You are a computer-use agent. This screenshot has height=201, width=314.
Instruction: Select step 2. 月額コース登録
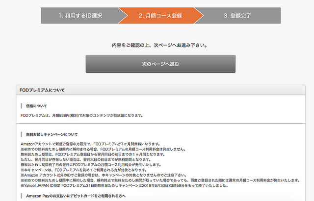pyautogui.click(x=160, y=16)
